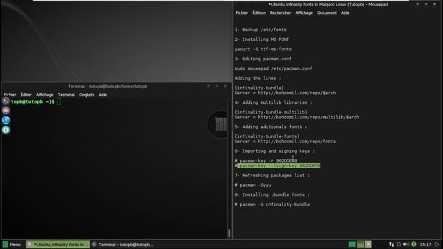The height and width of the screenshot is (249, 443).
Task: Click the server line ending with 'repo/$arch'
Action: tap(285, 93)
